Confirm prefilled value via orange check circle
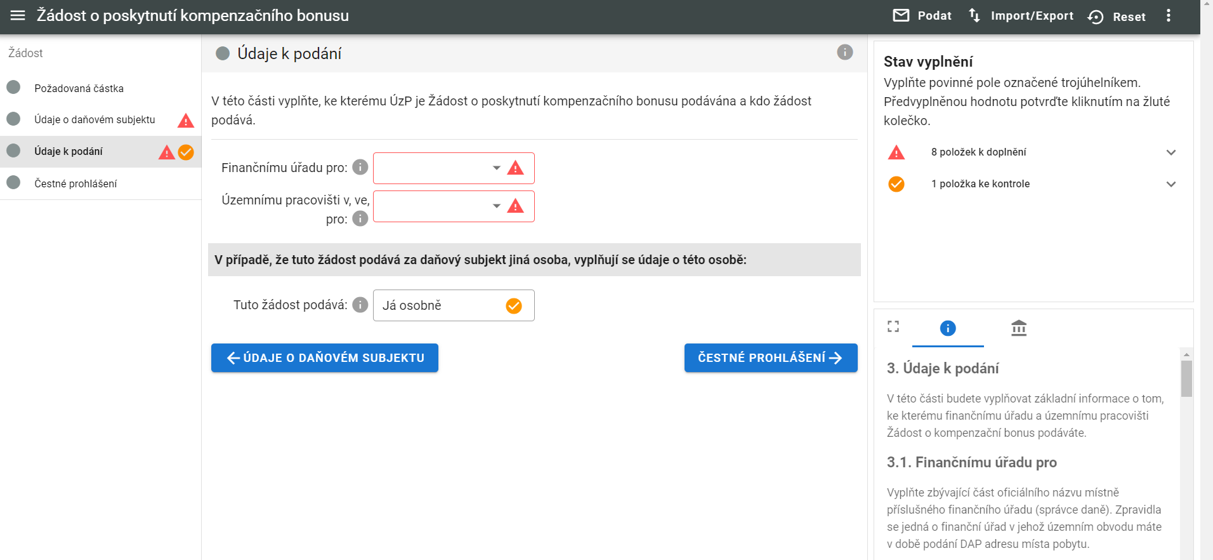Image resolution: width=1213 pixels, height=560 pixels. pyautogui.click(x=514, y=306)
